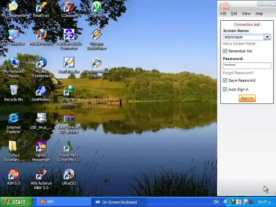Expand hidden system tray icons arrow
Viewport: 276px width, 207px height.
[226, 202]
